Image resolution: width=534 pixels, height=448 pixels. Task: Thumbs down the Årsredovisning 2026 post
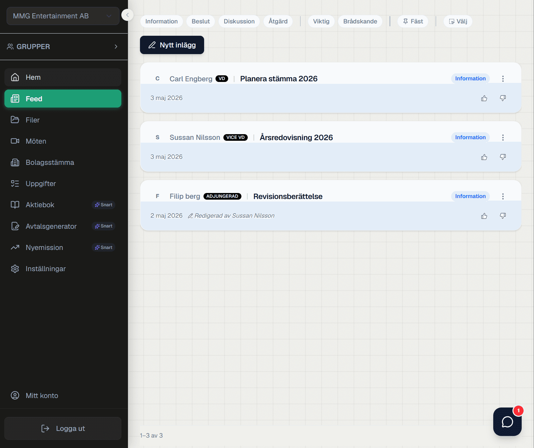point(503,157)
